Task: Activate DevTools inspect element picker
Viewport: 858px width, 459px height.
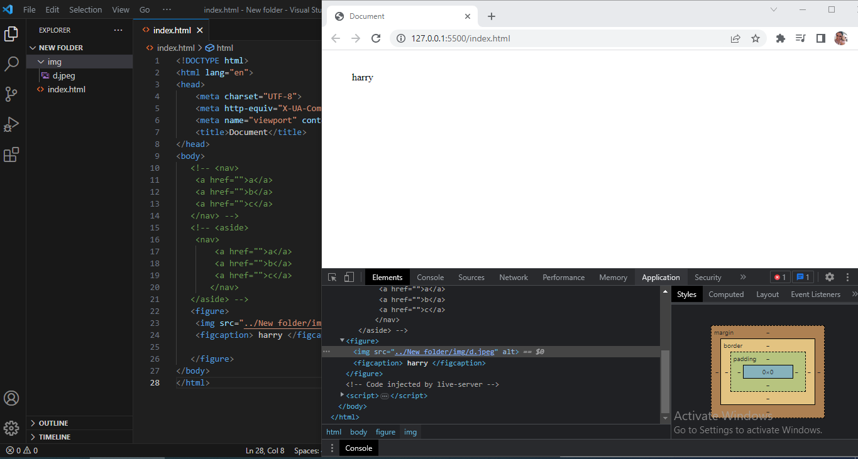Action: click(333, 277)
